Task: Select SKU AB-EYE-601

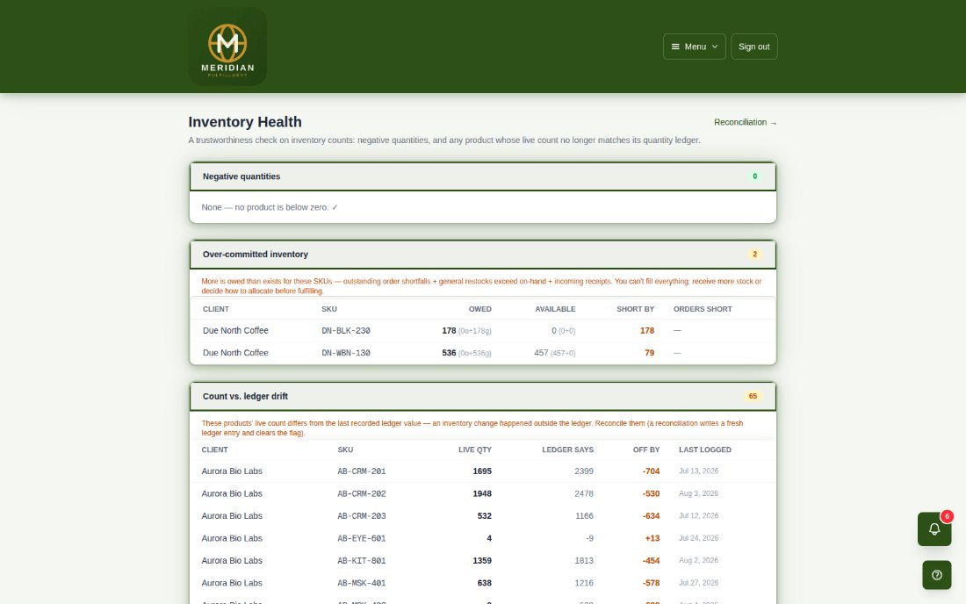Action: 362,539
